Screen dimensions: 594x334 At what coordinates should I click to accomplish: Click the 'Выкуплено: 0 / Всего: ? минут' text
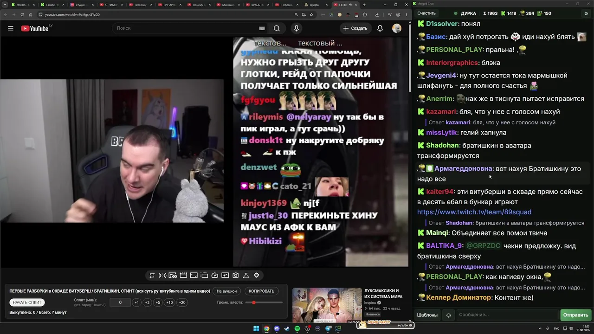click(x=38, y=313)
